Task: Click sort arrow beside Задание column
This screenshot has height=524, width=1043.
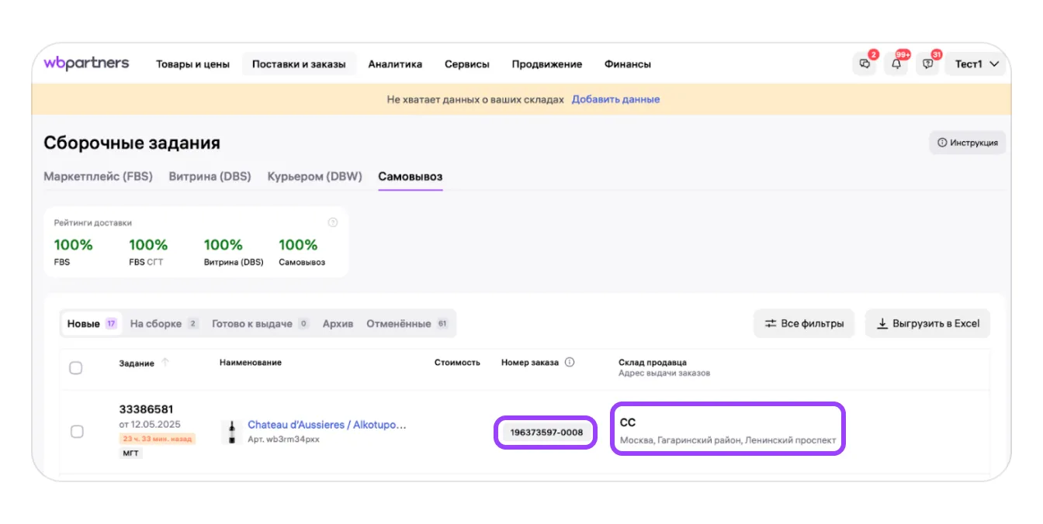Action: tap(165, 362)
